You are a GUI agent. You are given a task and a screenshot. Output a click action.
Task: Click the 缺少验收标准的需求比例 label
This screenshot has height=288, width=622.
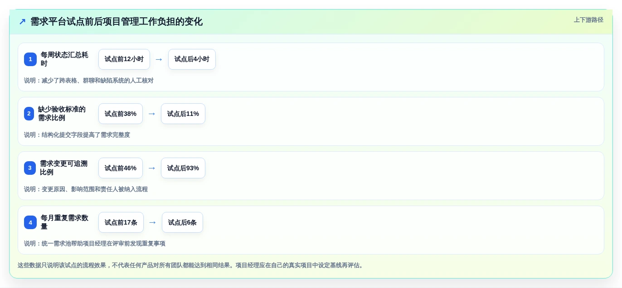click(x=62, y=114)
